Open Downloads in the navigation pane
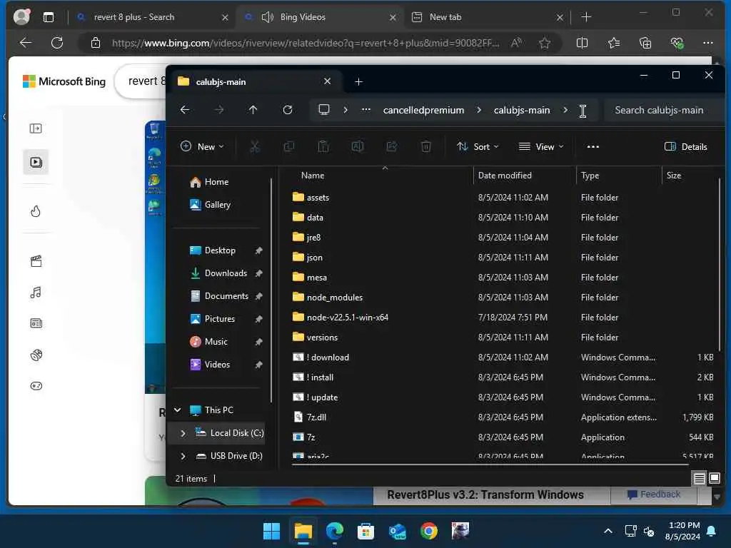Viewport: 731px width, 548px height. (x=226, y=273)
